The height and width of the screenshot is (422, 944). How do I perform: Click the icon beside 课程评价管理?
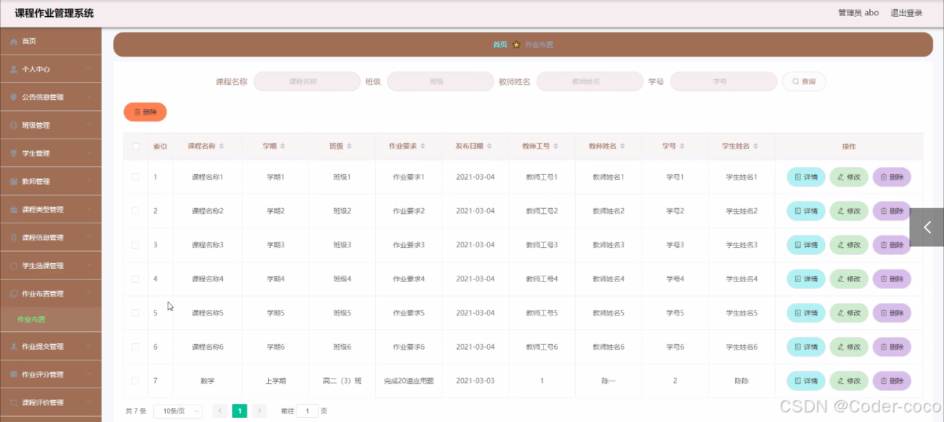point(14,403)
